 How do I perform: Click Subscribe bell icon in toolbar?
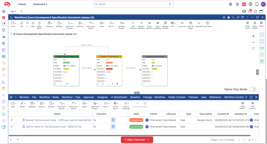pos(199,23)
